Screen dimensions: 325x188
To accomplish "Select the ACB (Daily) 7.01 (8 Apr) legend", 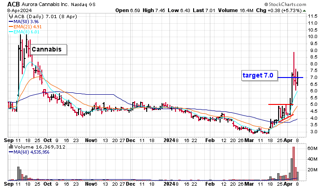I will [x=45, y=17].
